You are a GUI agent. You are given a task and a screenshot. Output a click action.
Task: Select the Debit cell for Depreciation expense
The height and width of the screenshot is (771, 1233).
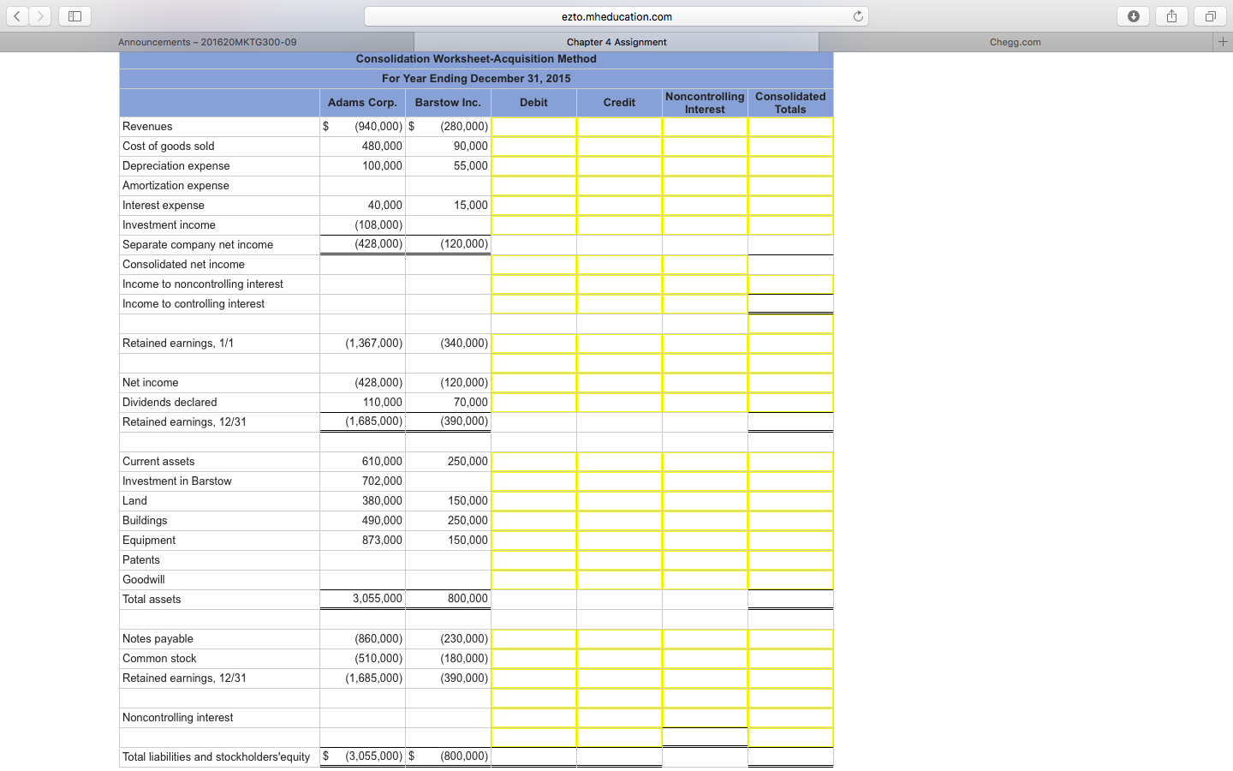click(x=533, y=166)
